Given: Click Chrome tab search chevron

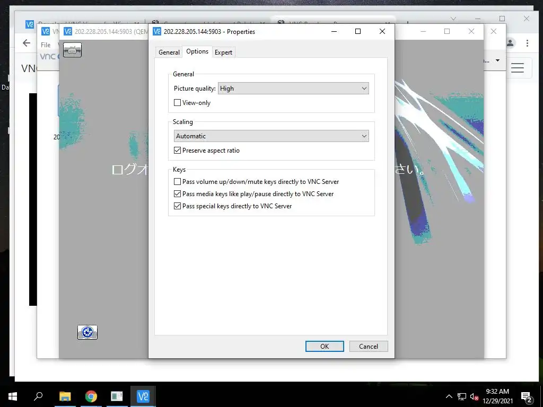Looking at the screenshot, I should coord(453,19).
